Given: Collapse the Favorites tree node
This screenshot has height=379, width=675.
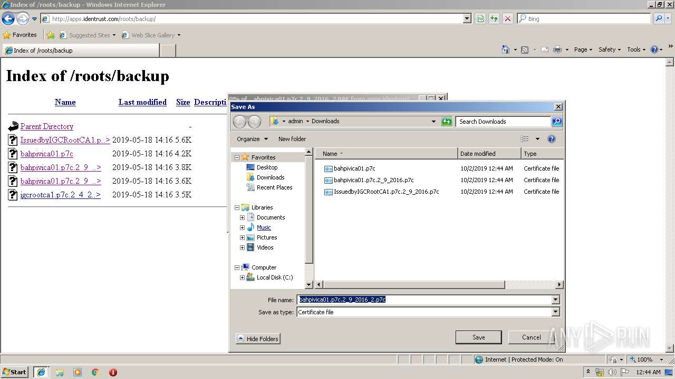Looking at the screenshot, I should coord(237,157).
